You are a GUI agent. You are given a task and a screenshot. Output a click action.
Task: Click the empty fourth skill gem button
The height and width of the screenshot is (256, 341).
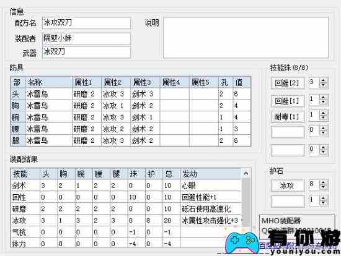click(288, 132)
